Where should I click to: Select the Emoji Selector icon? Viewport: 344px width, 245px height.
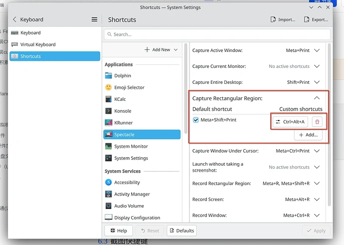coord(109,87)
